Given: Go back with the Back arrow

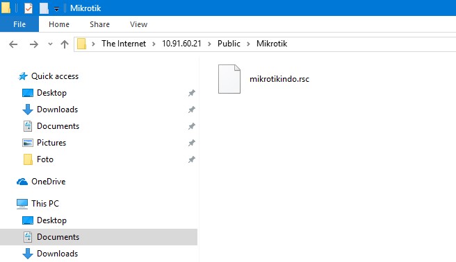Looking at the screenshot, I should pos(13,44).
